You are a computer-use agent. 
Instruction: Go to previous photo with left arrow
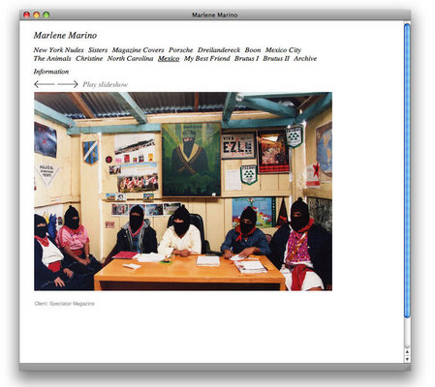point(45,84)
